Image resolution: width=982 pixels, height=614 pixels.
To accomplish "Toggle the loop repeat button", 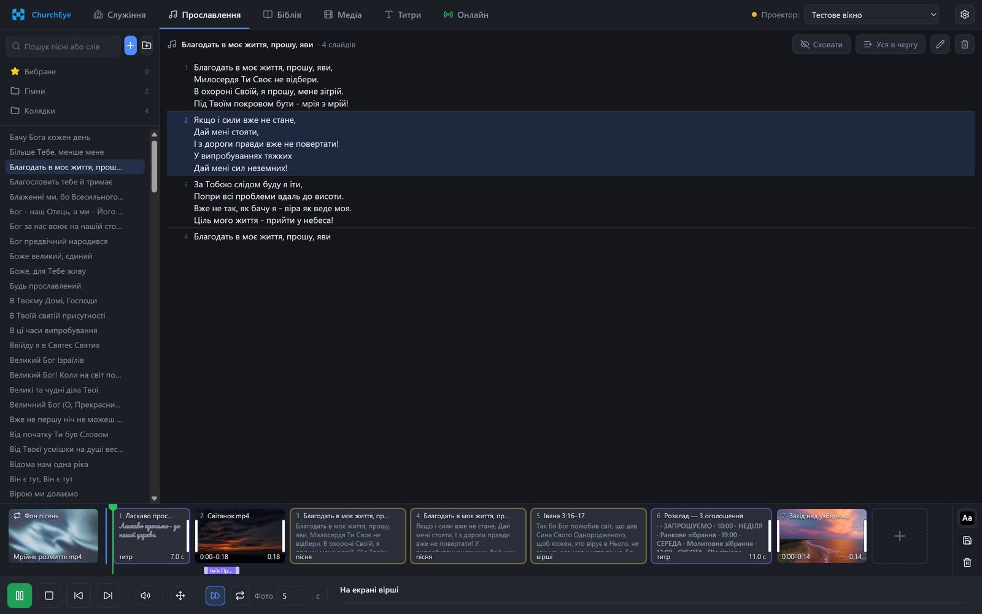I will (x=240, y=596).
